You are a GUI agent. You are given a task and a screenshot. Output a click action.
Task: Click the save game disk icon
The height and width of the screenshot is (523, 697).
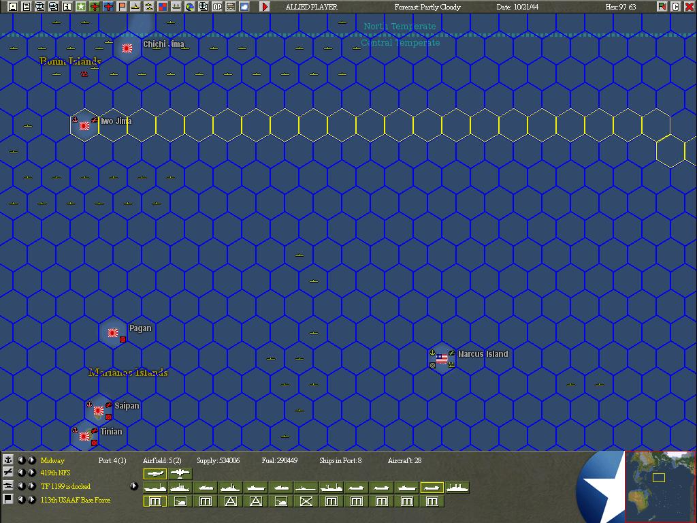click(x=14, y=7)
